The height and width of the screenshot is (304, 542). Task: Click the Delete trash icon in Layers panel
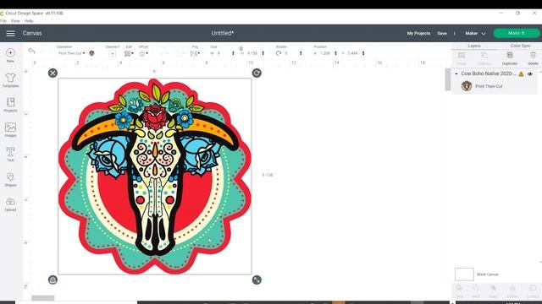point(533,56)
